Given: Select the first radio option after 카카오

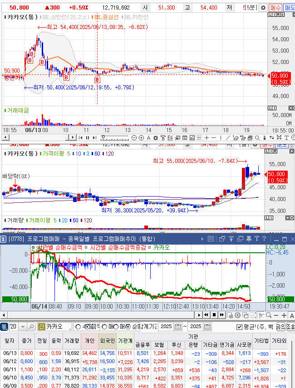Looking at the screenshot, I should point(78,327).
